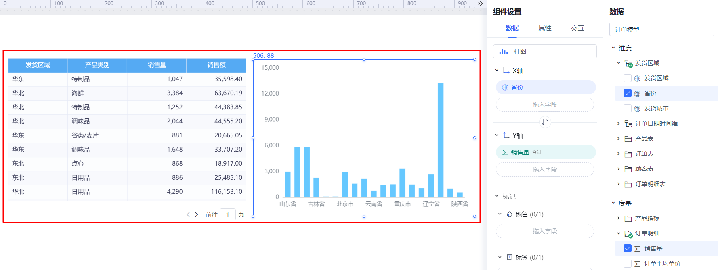Click the globe icon beside the 发货区域 checkbox
Image resolution: width=718 pixels, height=270 pixels.
click(637, 79)
